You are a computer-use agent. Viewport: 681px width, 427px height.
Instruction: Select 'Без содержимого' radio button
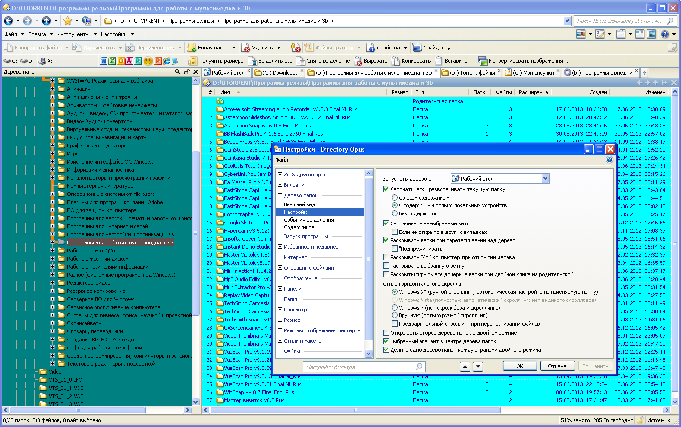pos(394,213)
